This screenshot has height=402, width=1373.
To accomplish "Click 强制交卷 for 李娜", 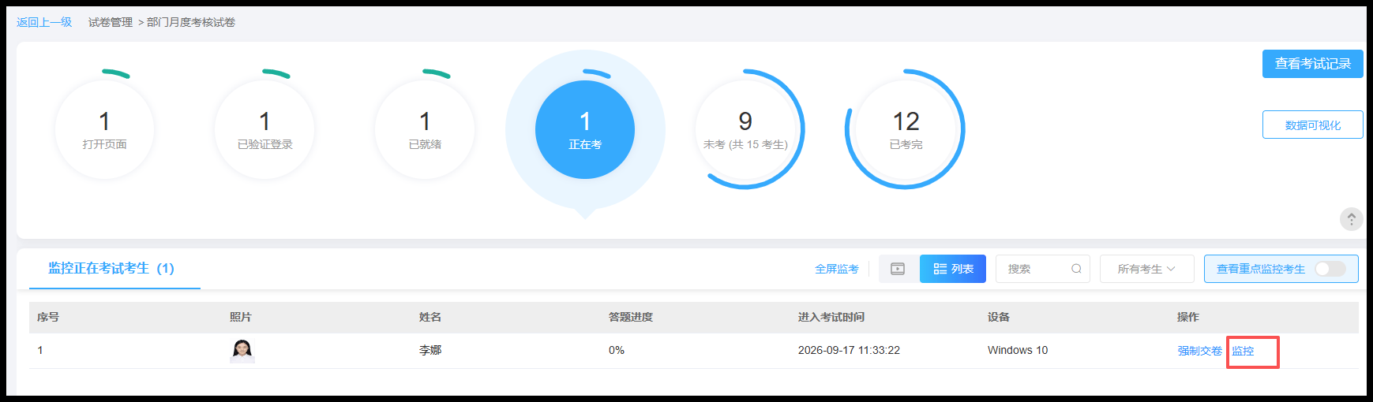I will 1200,352.
